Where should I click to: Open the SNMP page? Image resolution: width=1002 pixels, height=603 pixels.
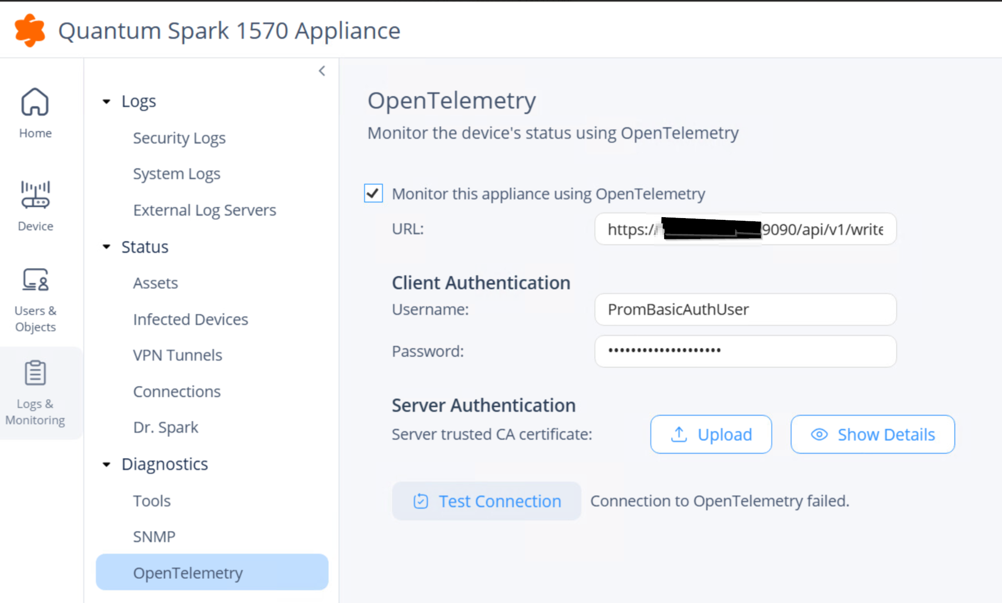[x=154, y=536]
